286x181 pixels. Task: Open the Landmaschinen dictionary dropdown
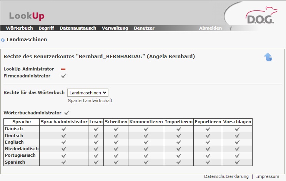coord(88,92)
